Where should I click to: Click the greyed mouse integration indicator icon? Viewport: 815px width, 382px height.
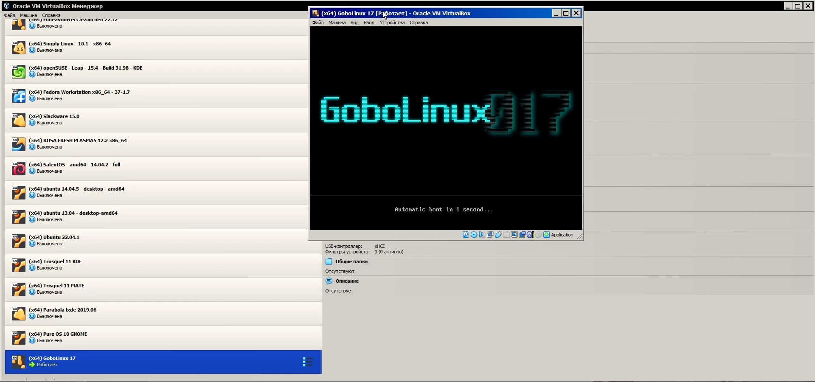click(538, 235)
